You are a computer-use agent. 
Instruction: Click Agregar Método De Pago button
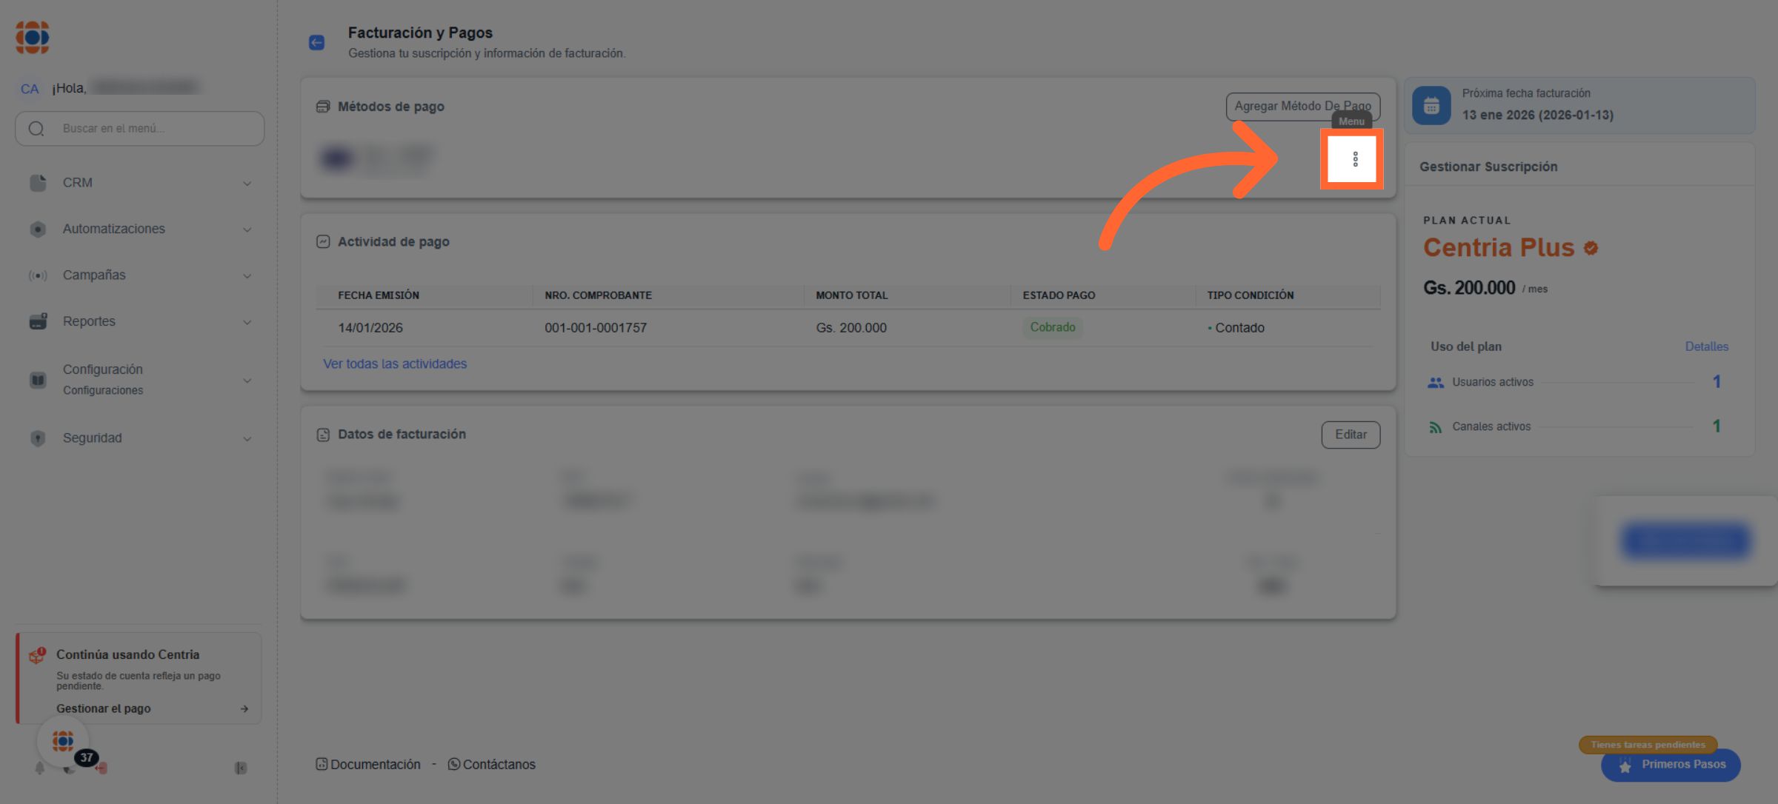coord(1302,106)
